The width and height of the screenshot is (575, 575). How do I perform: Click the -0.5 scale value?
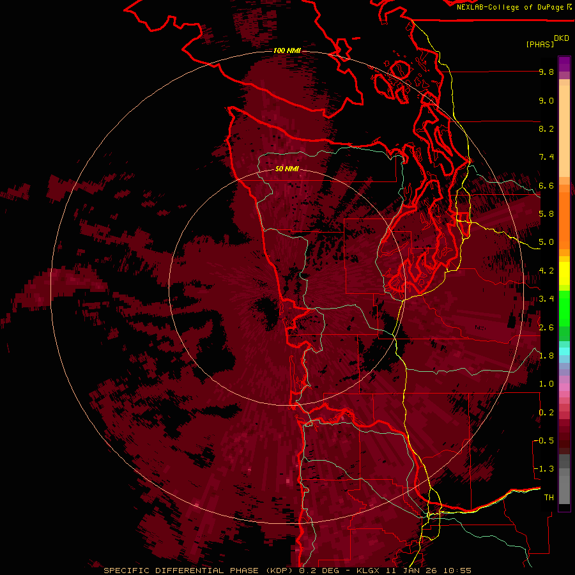click(544, 441)
